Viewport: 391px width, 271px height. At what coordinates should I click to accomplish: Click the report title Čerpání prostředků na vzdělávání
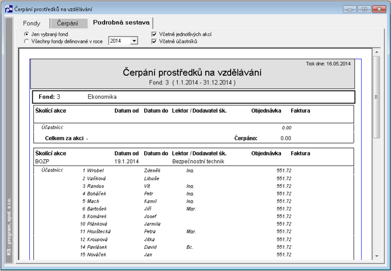(x=192, y=72)
